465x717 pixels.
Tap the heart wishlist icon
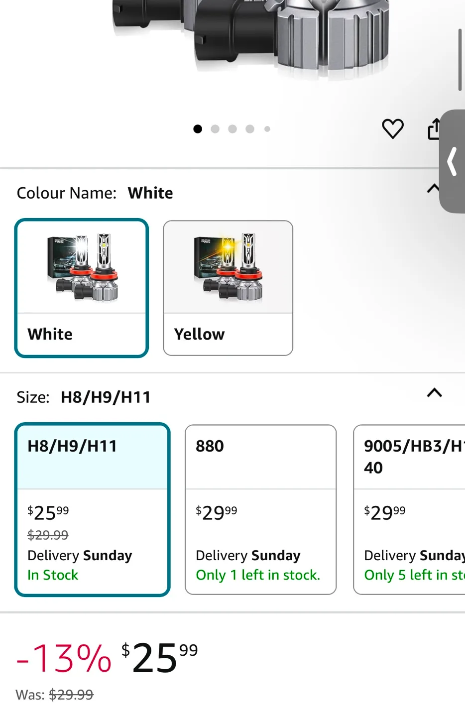pyautogui.click(x=392, y=129)
